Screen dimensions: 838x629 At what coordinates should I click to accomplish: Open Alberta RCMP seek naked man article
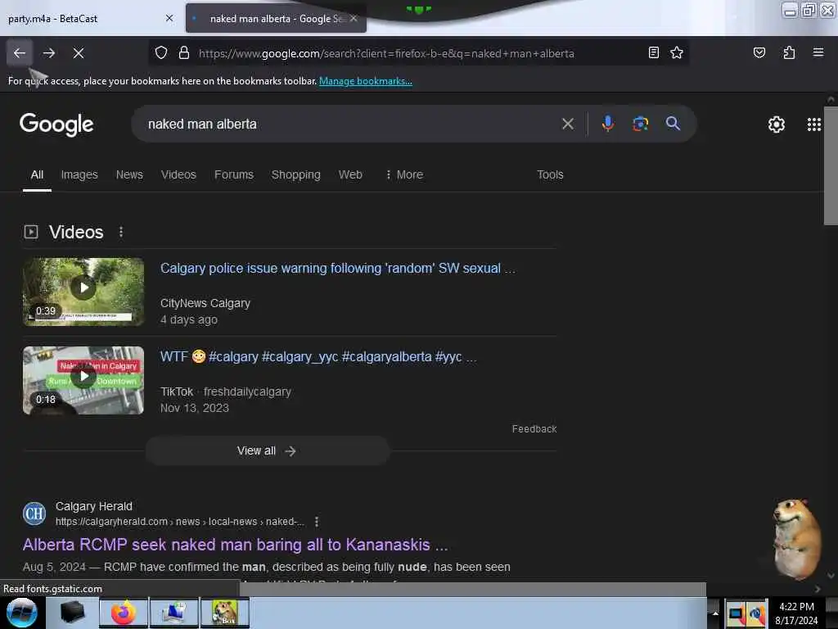click(x=235, y=545)
